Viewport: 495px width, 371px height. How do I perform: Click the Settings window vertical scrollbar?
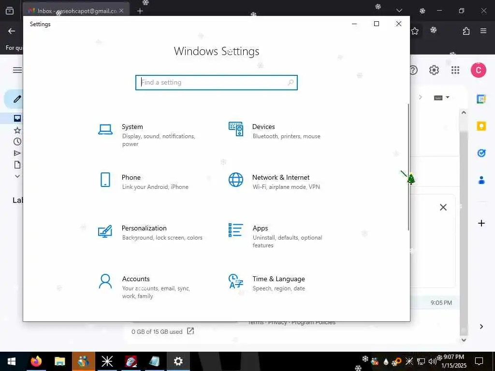pyautogui.click(x=408, y=167)
